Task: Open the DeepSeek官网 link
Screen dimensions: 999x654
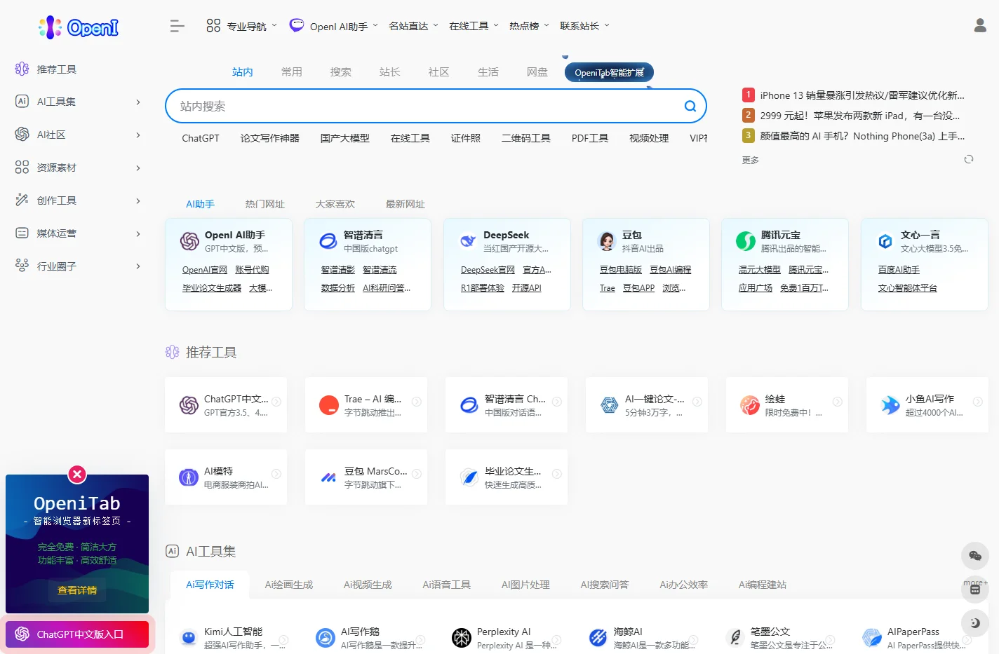Action: tap(488, 270)
